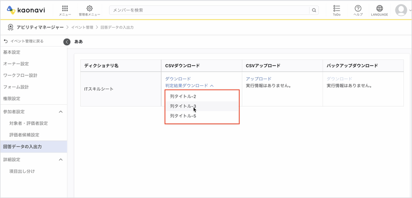412x198 pixels.
Task: Return via イベント管理に戻る
Action: tap(24, 41)
